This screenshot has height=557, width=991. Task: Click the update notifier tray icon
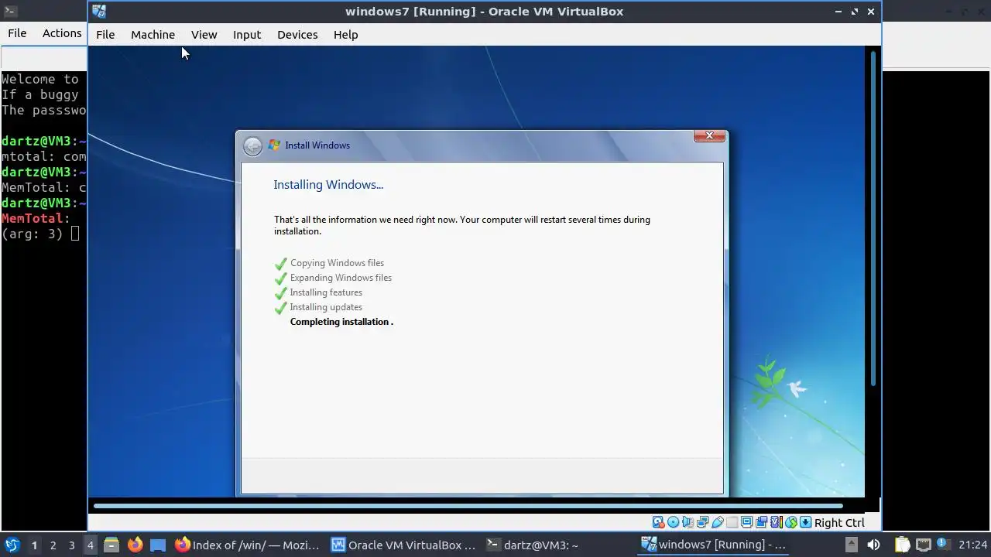point(944,545)
